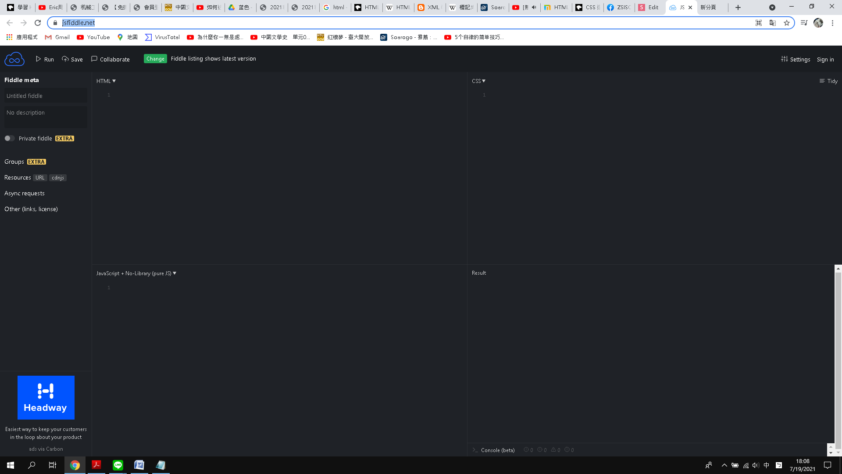Bookmark page with star icon

tap(787, 23)
